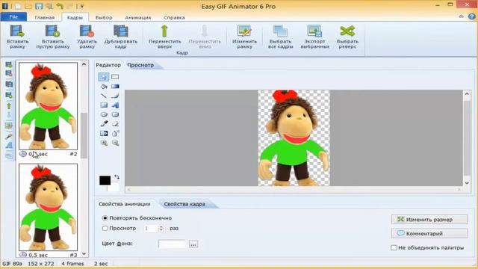Click the Изменить размер button
This screenshot has height=269, width=478.
click(429, 219)
